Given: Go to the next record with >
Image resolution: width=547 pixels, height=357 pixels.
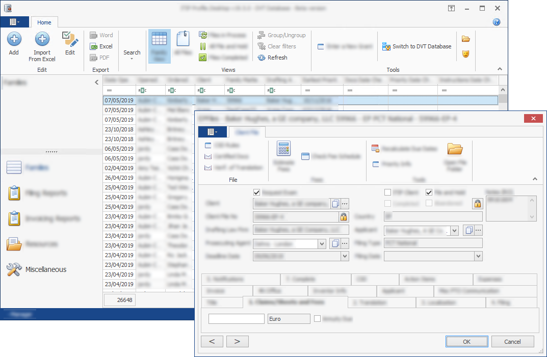Looking at the screenshot, I should point(237,341).
